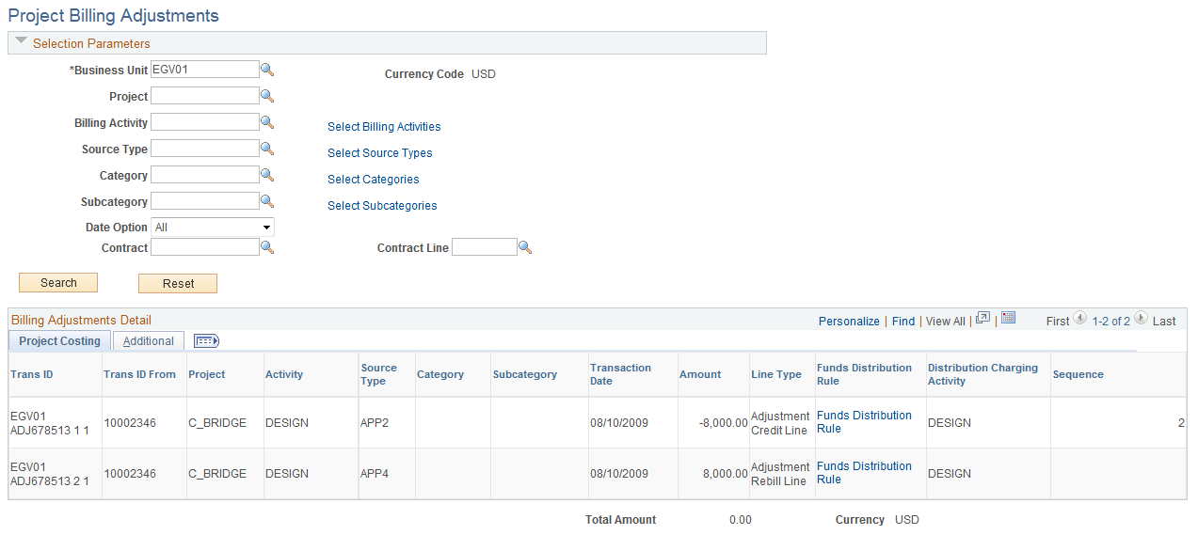
Task: Open Project lookup magnifier
Action: click(267, 96)
